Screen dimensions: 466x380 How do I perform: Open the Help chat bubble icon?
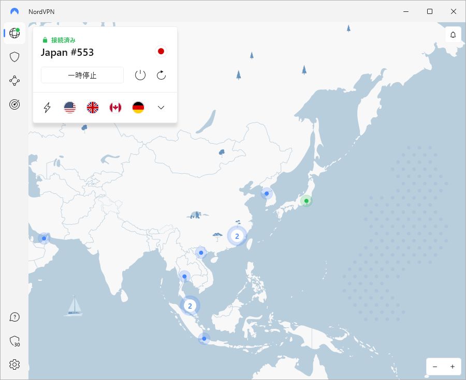(x=14, y=317)
